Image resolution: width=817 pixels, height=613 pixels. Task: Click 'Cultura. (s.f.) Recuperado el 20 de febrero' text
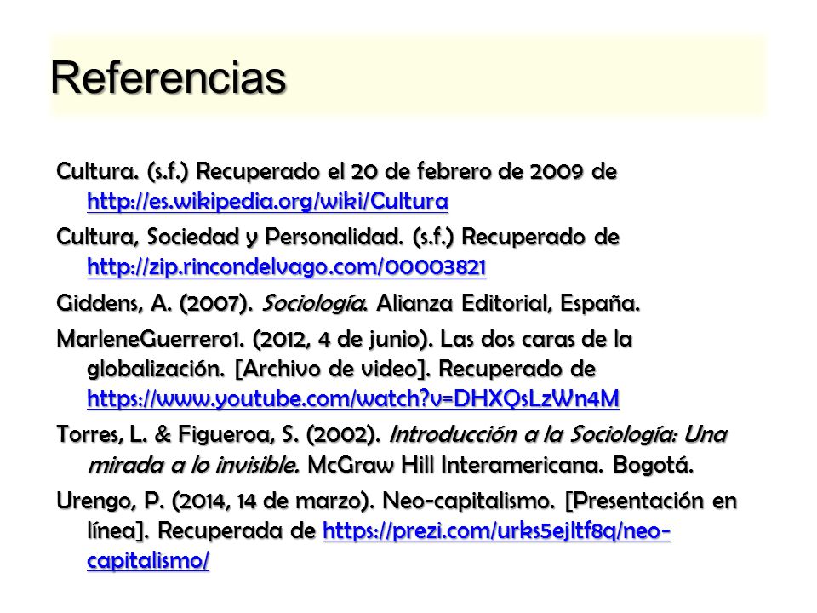pyautogui.click(x=275, y=171)
